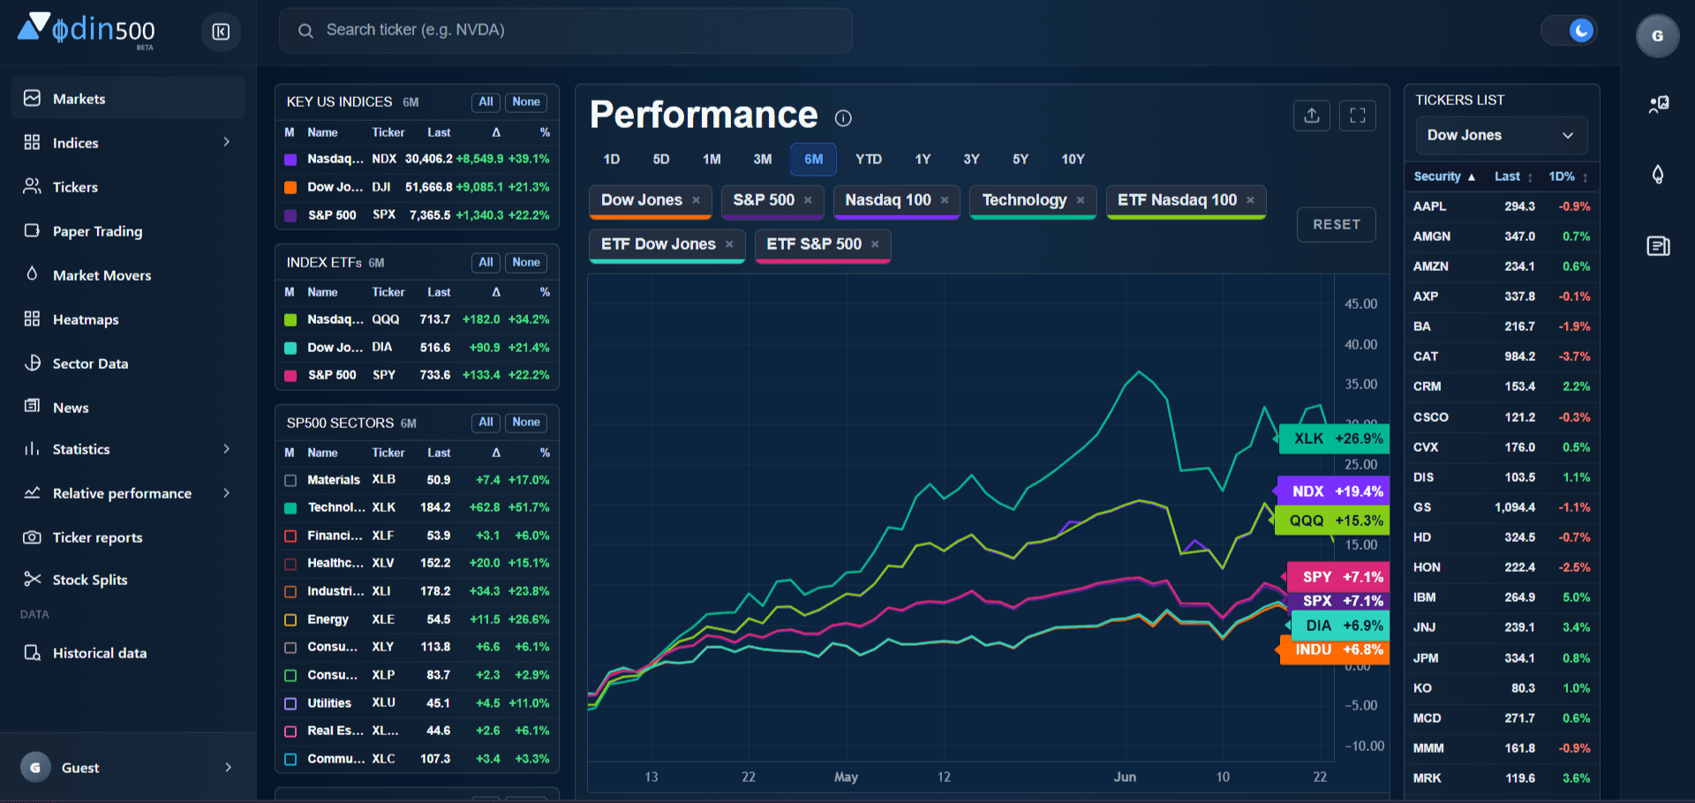Select the YTD time range
The image size is (1695, 803).
click(x=869, y=159)
